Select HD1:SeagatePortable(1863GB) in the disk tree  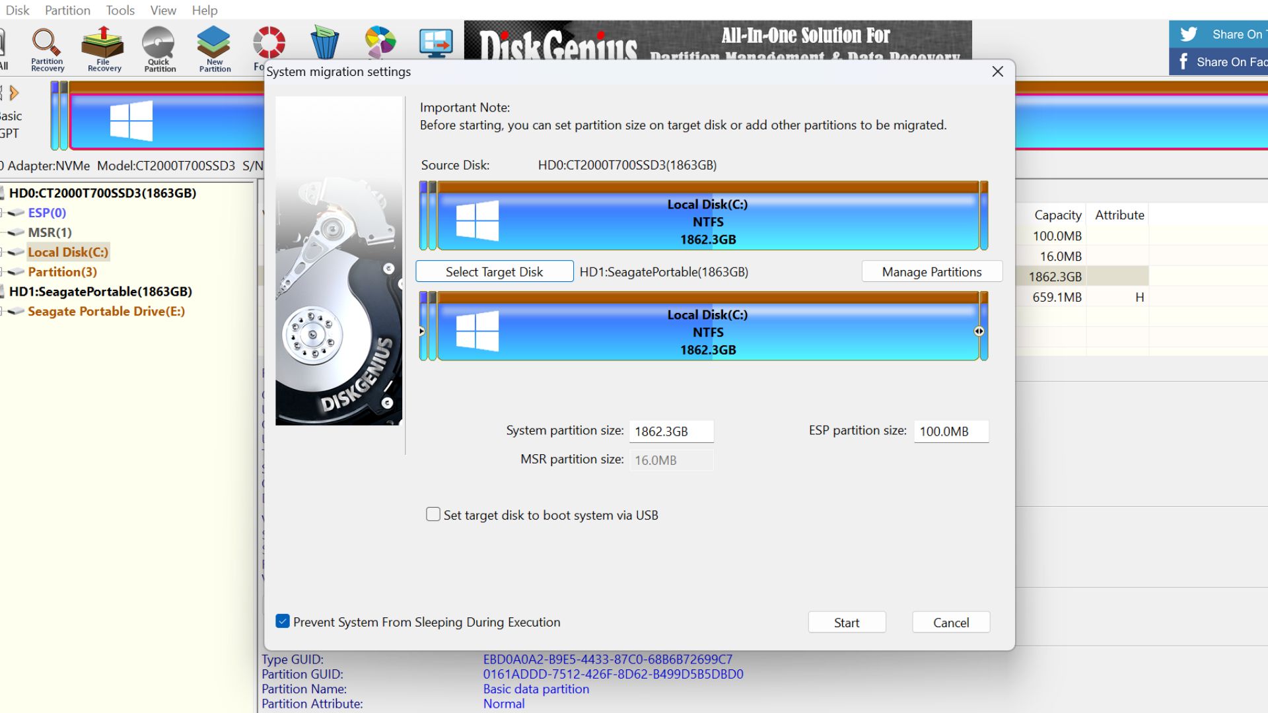100,291
